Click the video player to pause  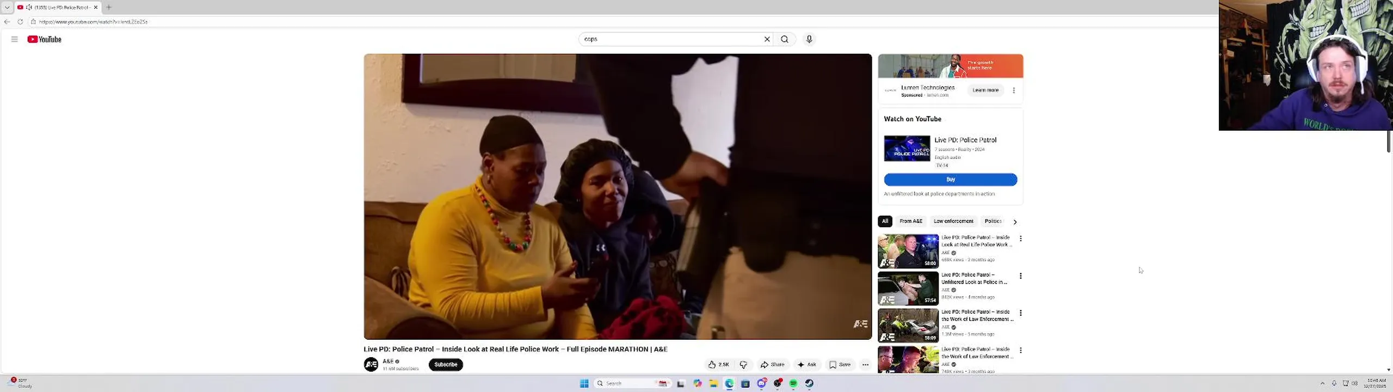(618, 197)
